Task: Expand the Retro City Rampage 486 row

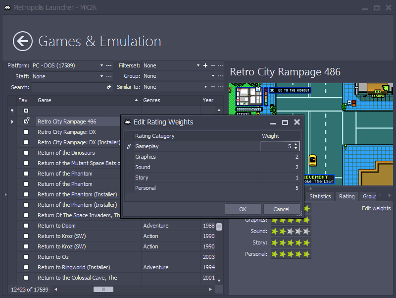Action: 12,121
